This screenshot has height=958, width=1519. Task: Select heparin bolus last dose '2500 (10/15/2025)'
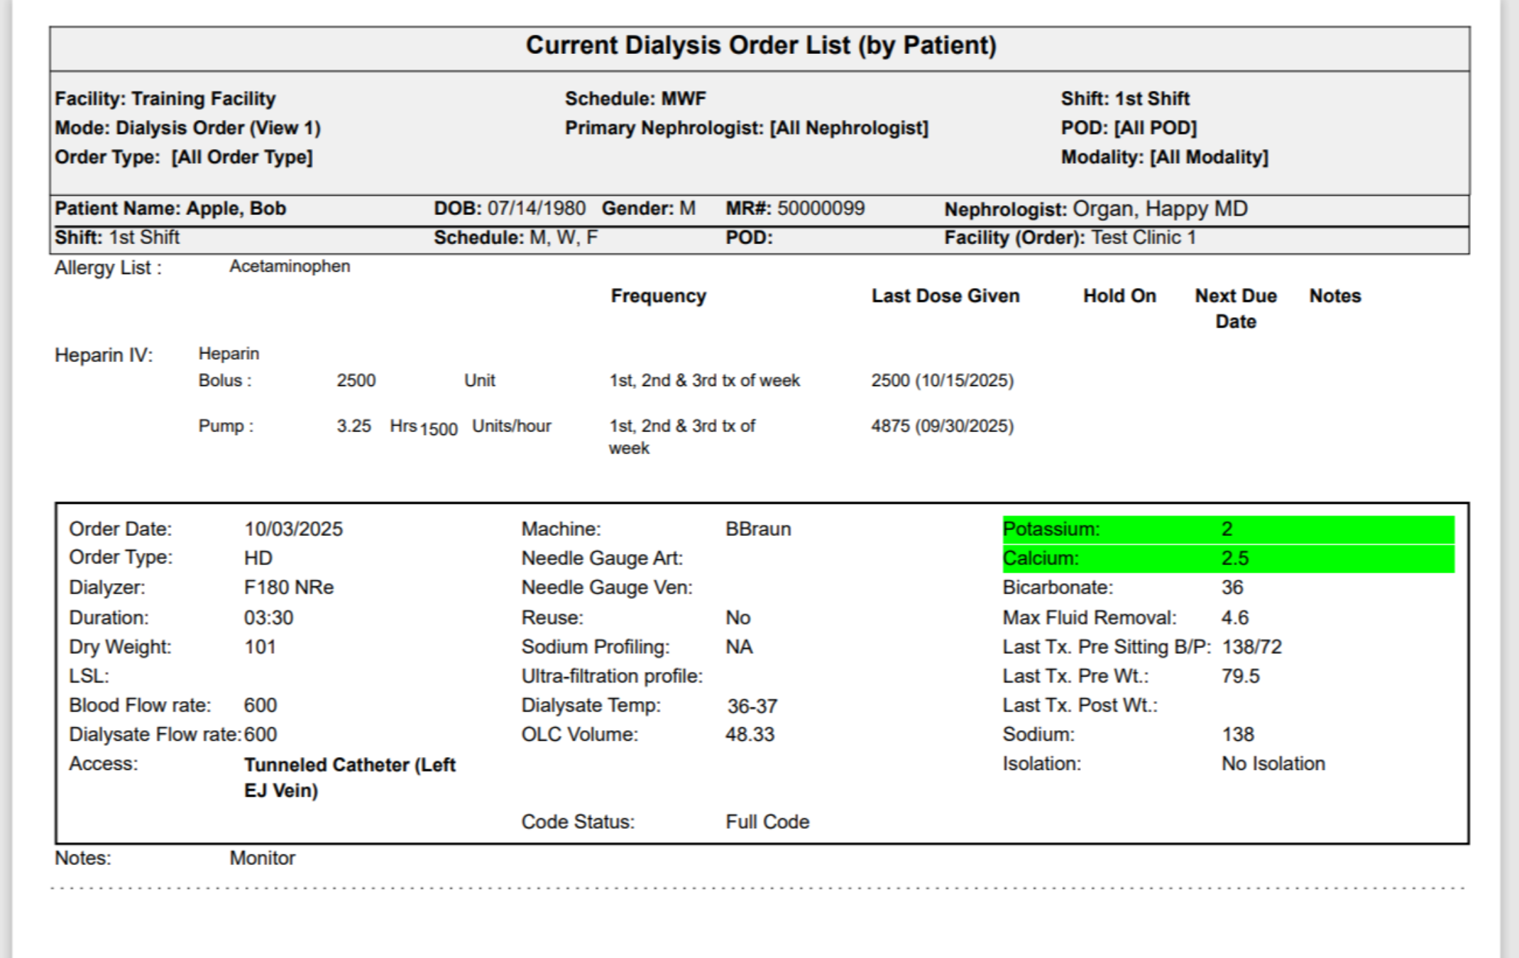(943, 380)
